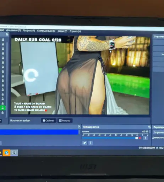Screen dimensions: 164x182
Task: Toggle the topmost source lock icon
Action: pyautogui.click(x=3, y=39)
